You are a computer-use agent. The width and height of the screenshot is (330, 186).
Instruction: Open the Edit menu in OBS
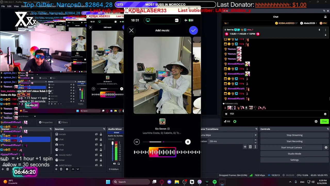tap(9, 6)
